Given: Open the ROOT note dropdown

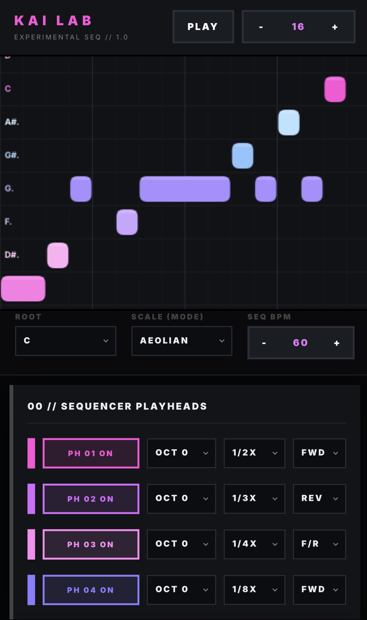Looking at the screenshot, I should (x=66, y=341).
